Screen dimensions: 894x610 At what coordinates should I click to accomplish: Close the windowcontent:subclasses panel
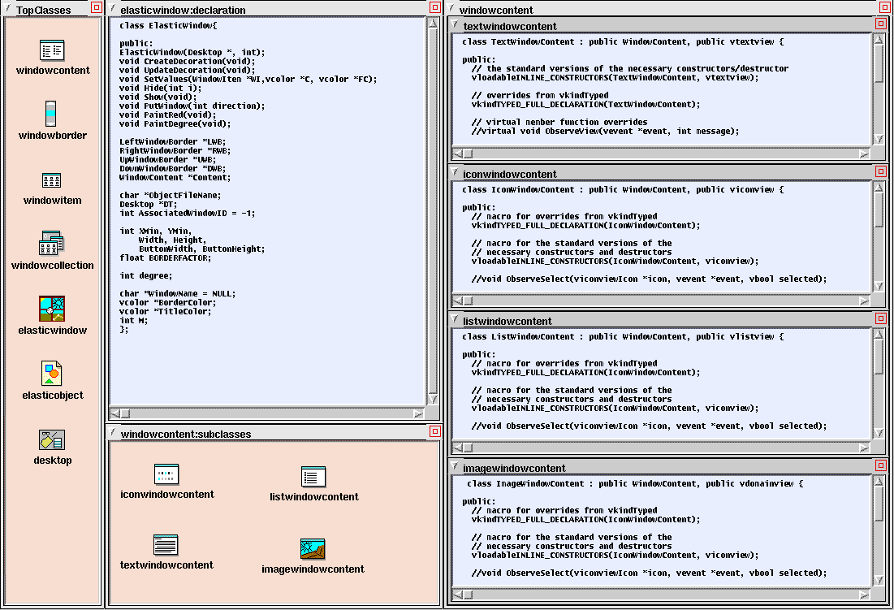(435, 431)
